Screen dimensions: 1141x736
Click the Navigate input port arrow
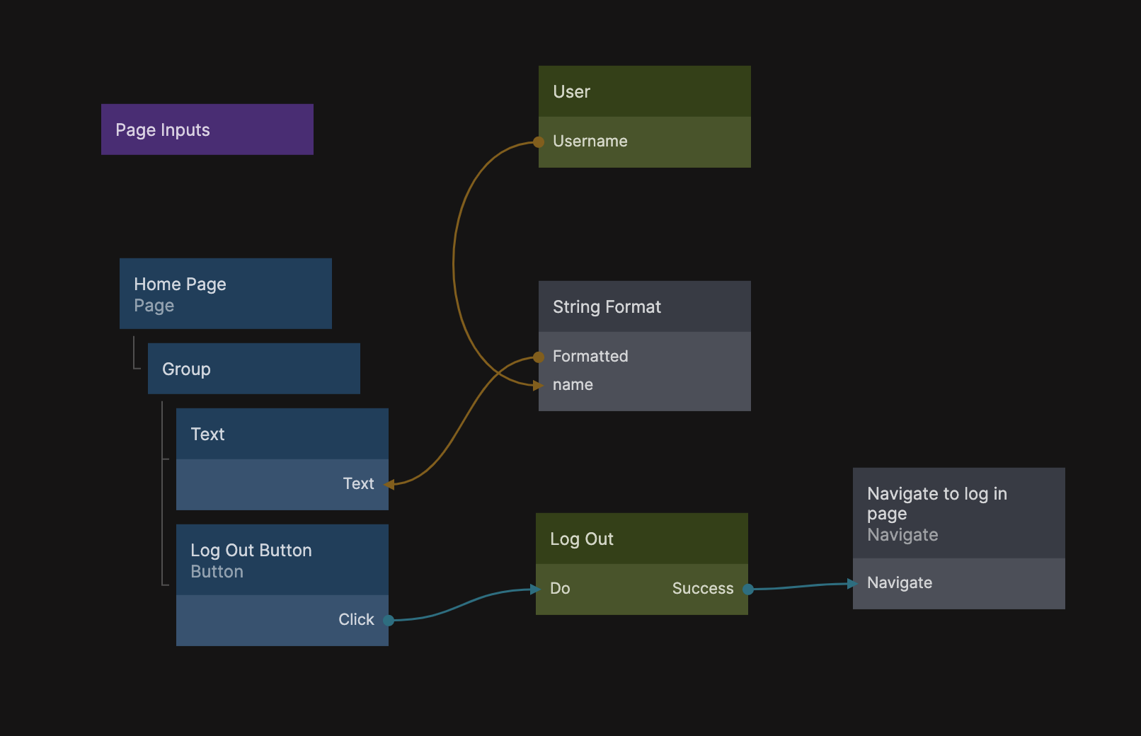pos(853,584)
